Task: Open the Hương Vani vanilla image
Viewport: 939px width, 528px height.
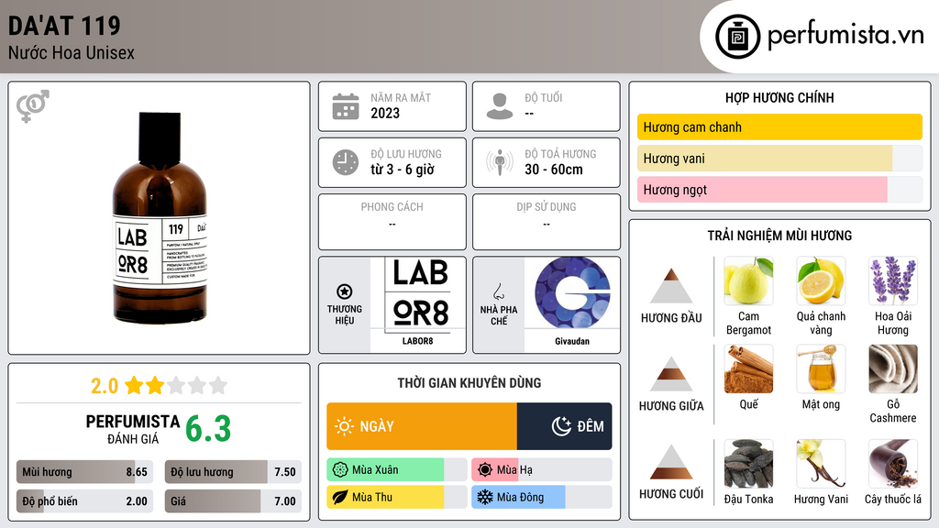Action: 821,464
